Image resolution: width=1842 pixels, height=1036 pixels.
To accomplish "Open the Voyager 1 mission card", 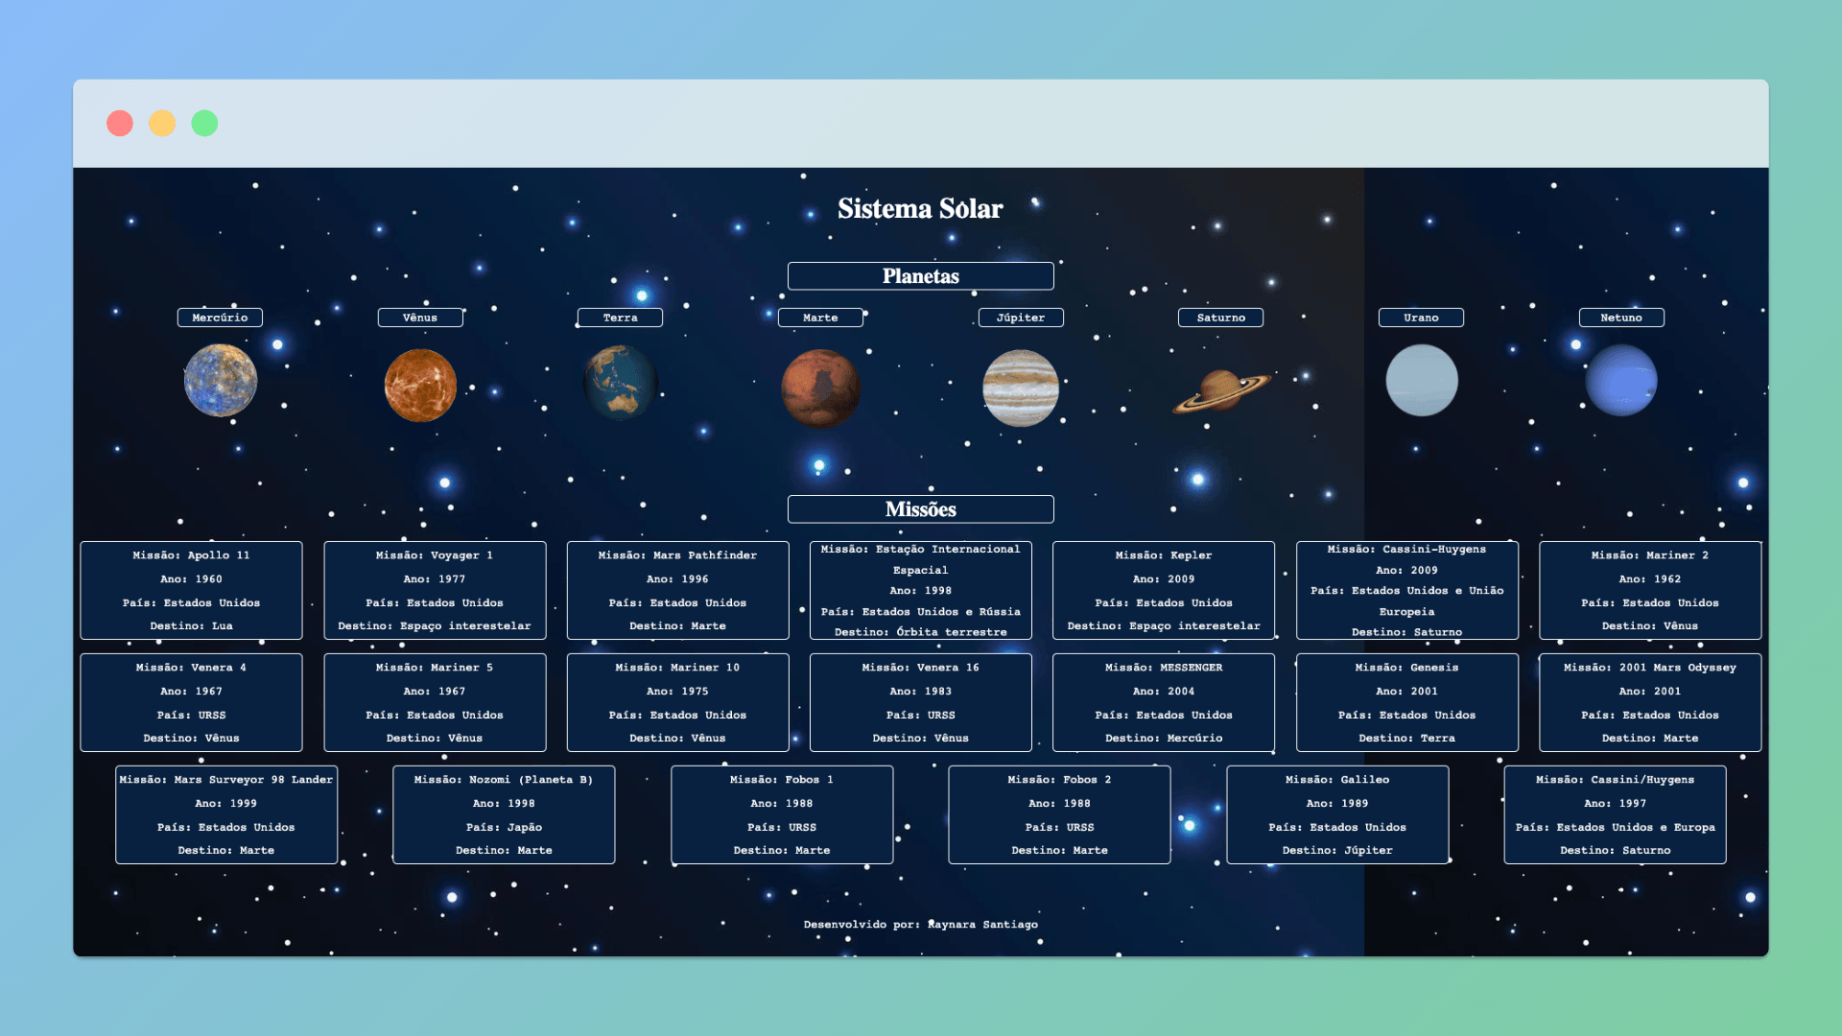I will pyautogui.click(x=435, y=590).
